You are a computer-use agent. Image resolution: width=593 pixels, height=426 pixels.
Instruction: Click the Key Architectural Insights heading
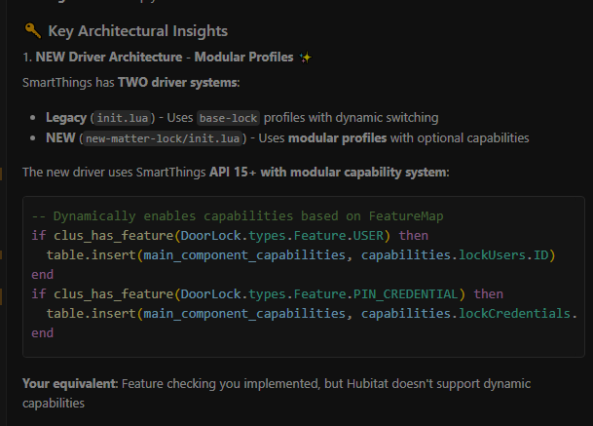[x=137, y=32]
